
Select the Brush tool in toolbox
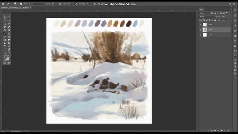coord(5,33)
